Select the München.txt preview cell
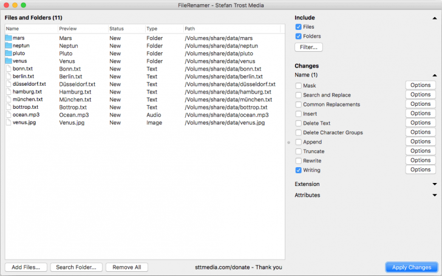Screen dimensions: 442x276 tap(75, 99)
